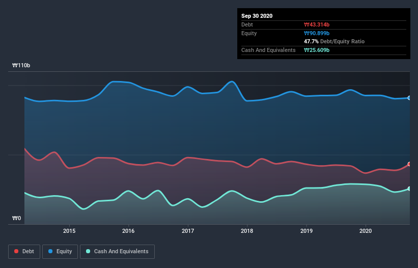Viewport: 418px width, 268px height.
Task: Click the ₩0 y-axis label
Action: click(16, 218)
